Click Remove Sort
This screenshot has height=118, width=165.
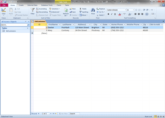[x=42, y=15]
